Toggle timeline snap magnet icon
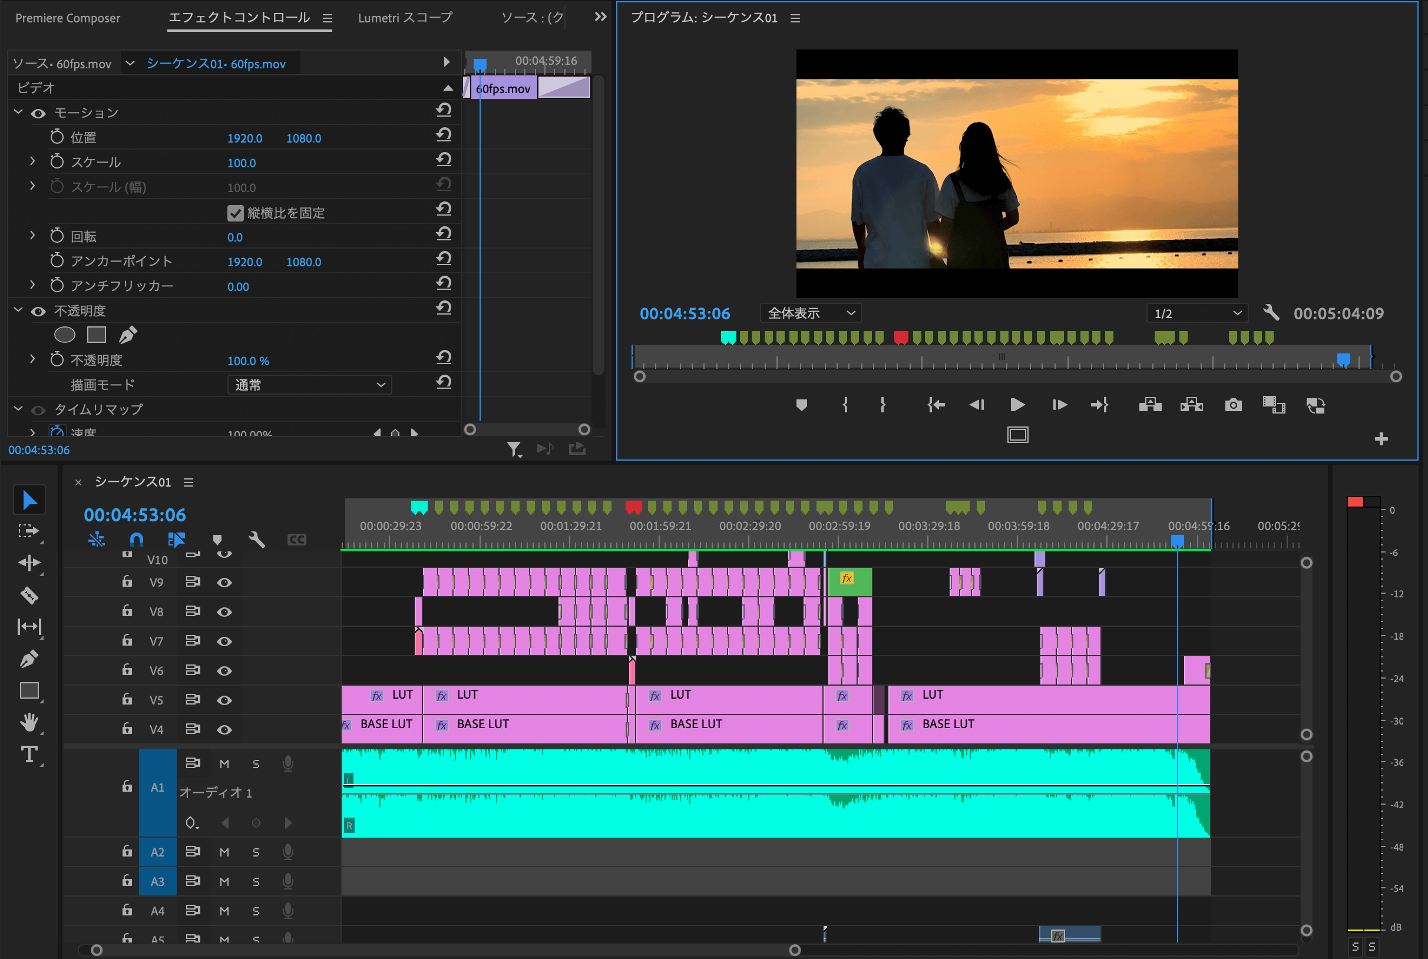1428x959 pixels. point(136,540)
